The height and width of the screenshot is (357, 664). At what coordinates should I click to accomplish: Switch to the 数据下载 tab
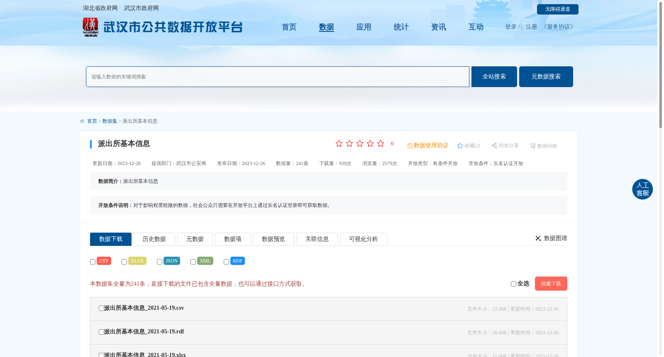[x=111, y=239]
